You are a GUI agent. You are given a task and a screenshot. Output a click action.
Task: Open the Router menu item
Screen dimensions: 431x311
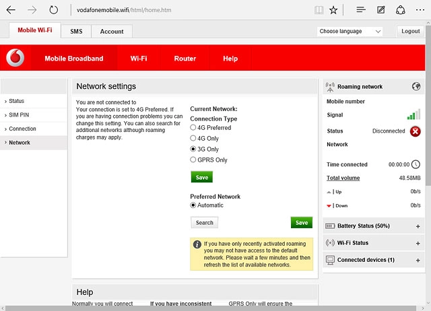point(185,59)
